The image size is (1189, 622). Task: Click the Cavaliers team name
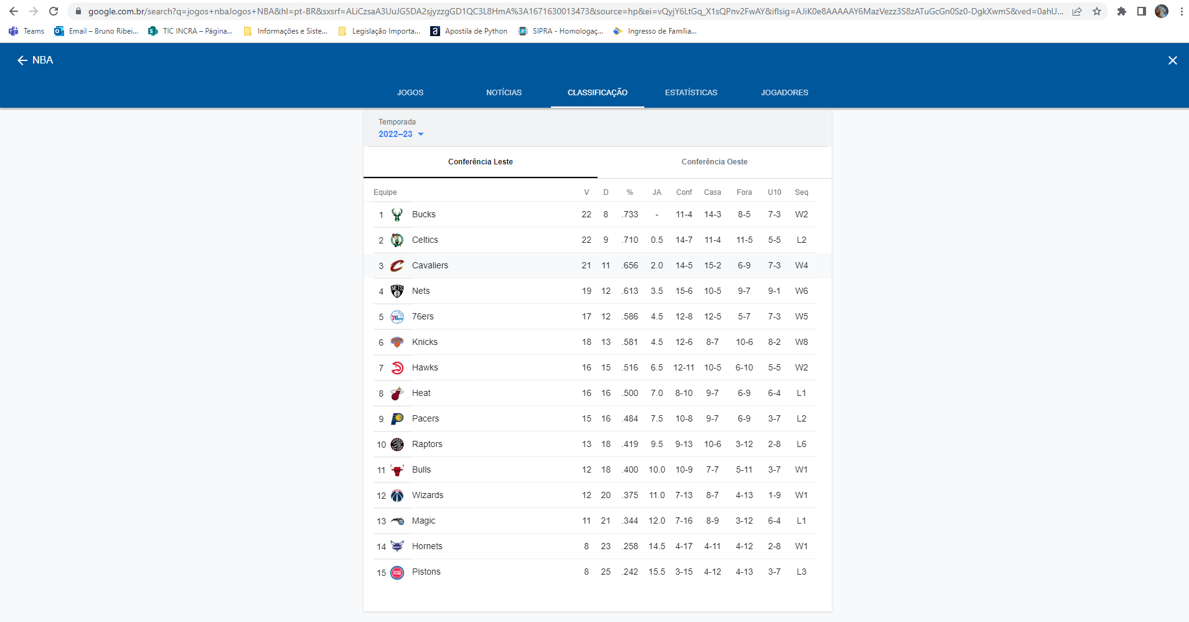tap(430, 266)
